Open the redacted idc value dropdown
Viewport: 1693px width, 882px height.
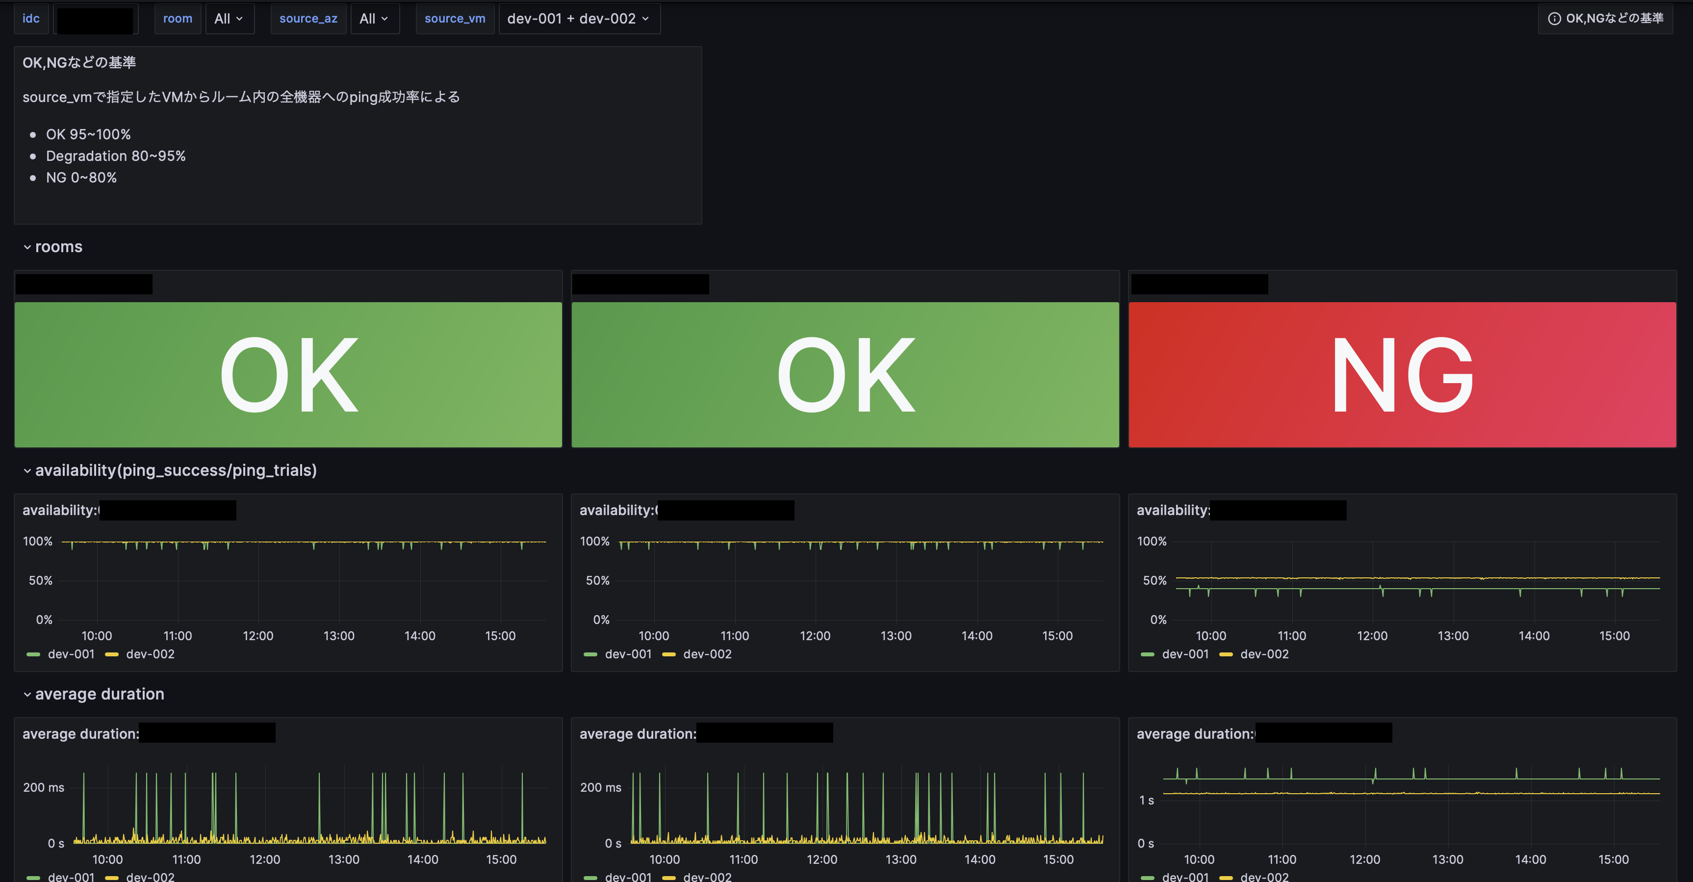point(95,19)
